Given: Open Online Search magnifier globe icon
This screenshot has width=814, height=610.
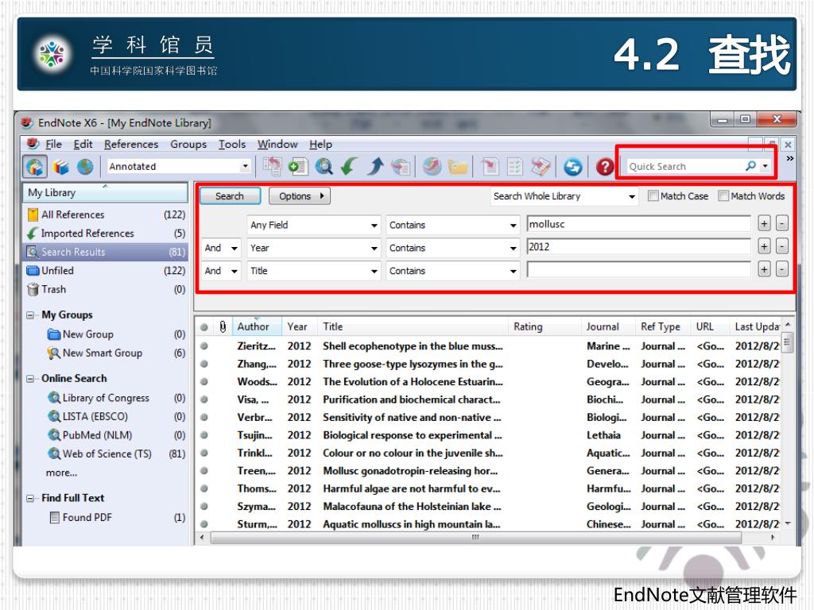Looking at the screenshot, I should coord(324,167).
